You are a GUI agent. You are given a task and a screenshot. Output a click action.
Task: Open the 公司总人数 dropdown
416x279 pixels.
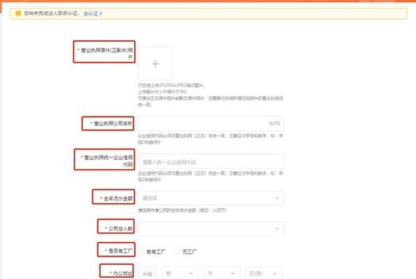tap(211, 229)
